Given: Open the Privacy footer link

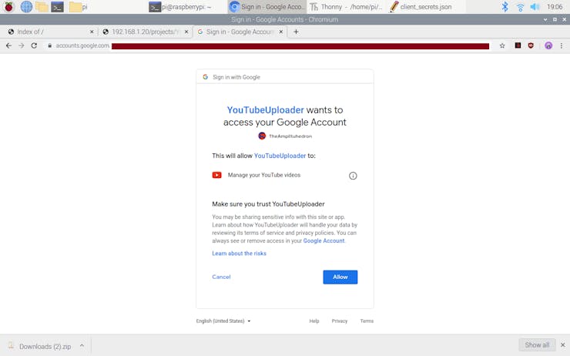Looking at the screenshot, I should tap(340, 321).
